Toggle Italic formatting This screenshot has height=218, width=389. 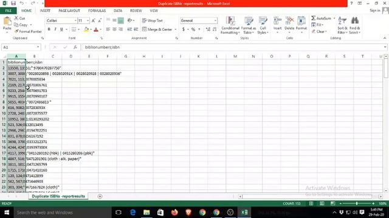pos(55,30)
